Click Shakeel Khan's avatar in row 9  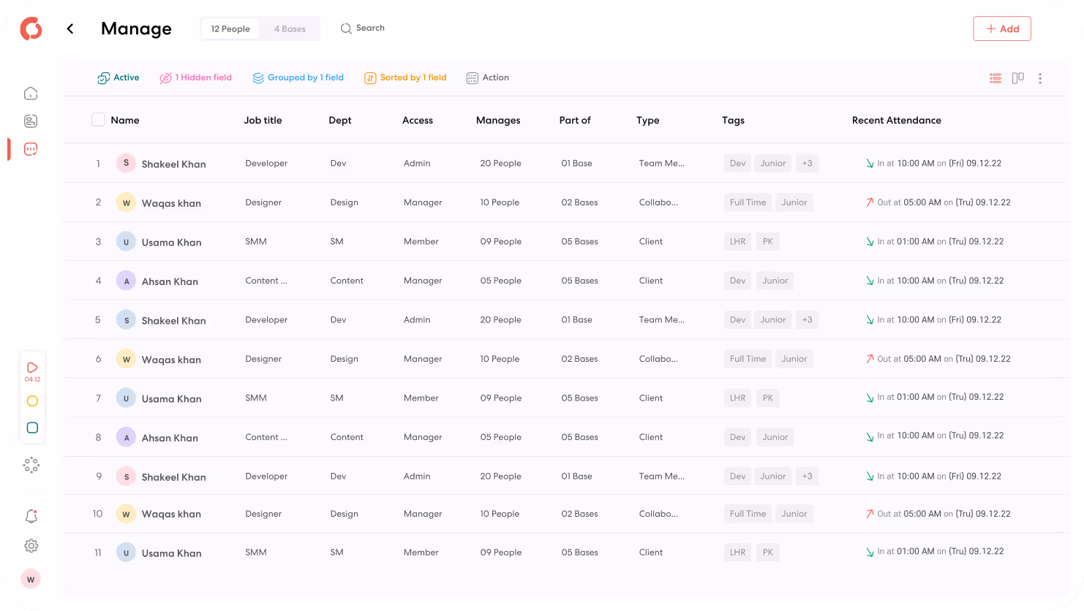click(x=126, y=477)
